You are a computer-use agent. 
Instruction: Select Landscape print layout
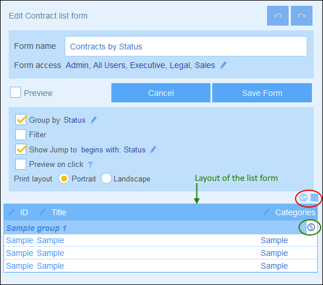(106, 179)
